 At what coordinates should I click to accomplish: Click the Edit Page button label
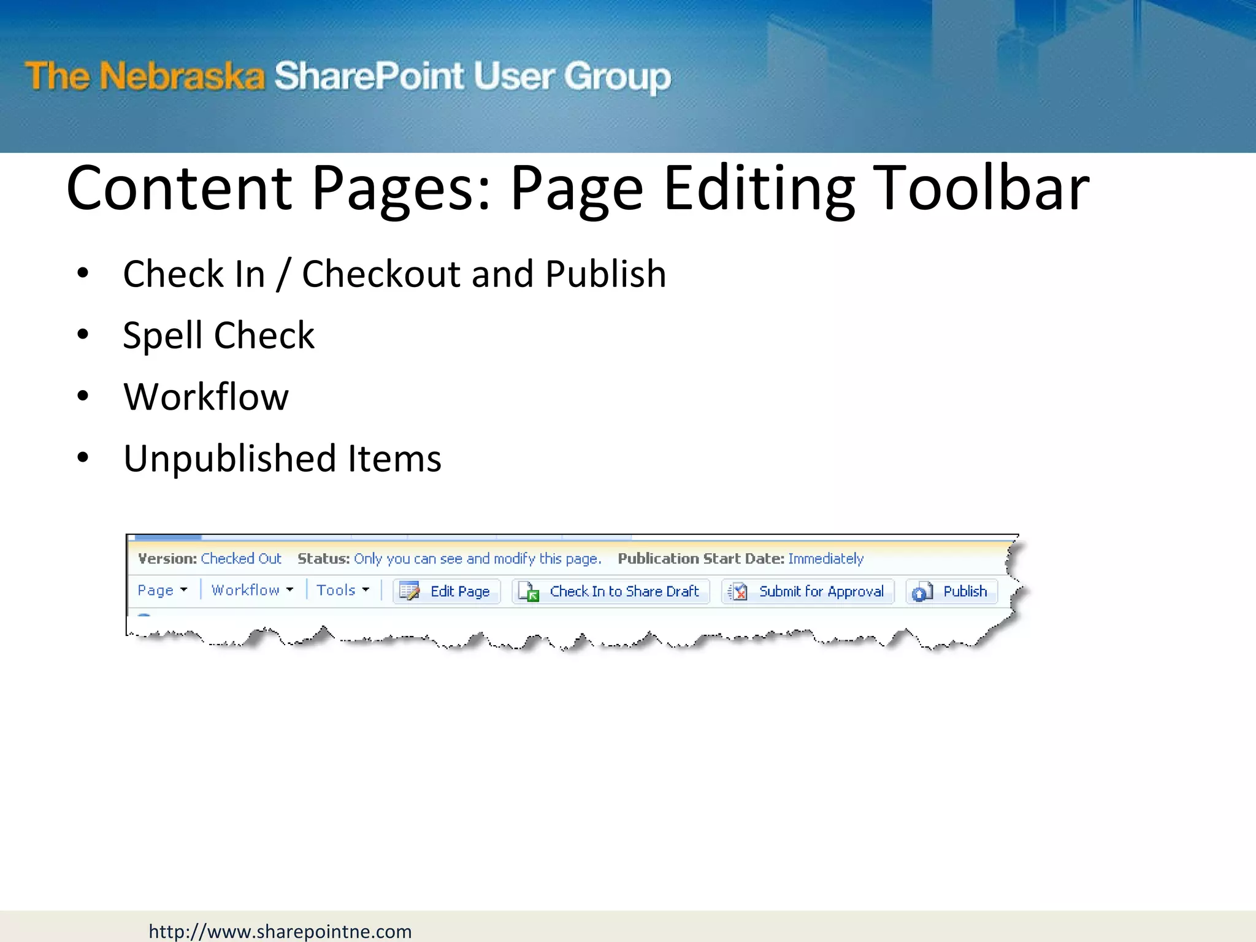[460, 592]
